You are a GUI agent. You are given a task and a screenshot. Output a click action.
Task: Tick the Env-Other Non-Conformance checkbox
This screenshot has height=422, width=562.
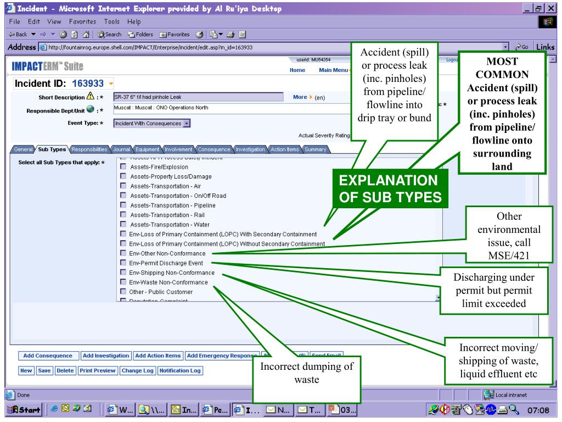click(x=123, y=253)
